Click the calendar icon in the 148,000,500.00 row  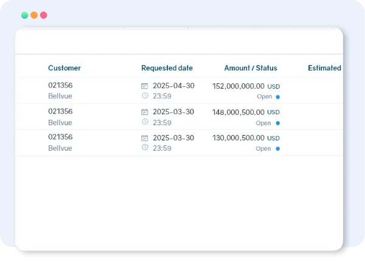[x=145, y=112]
